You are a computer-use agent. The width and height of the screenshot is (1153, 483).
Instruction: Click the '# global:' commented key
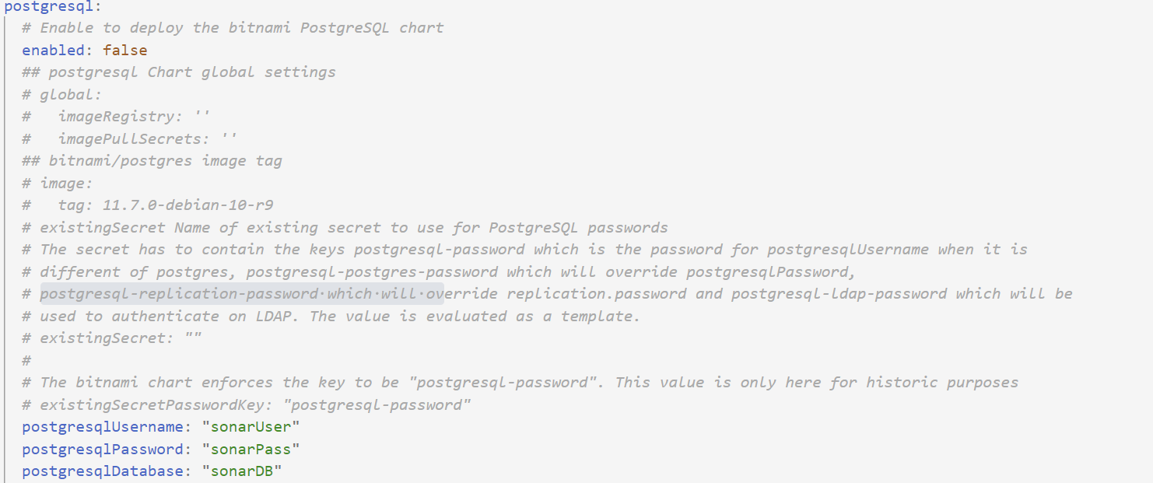[x=62, y=94]
